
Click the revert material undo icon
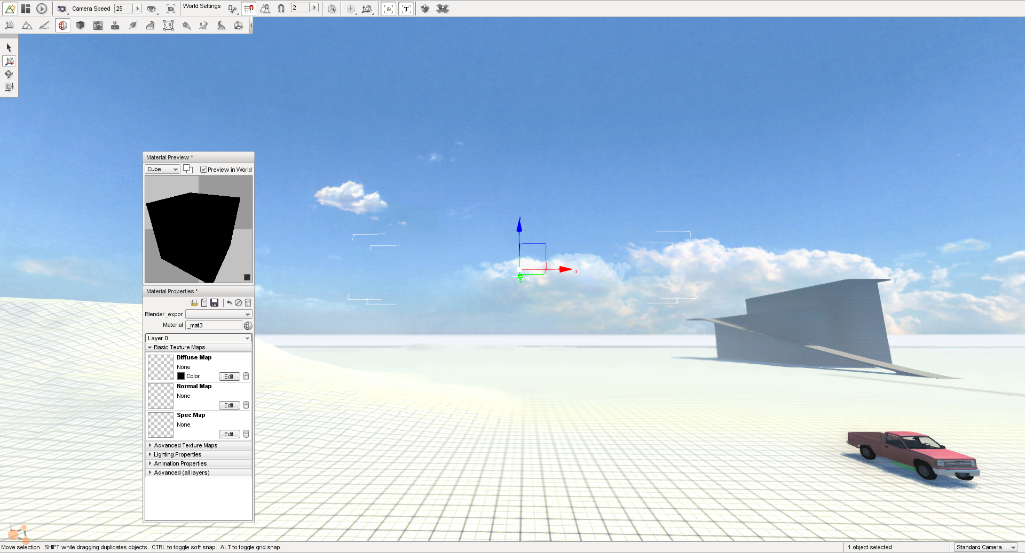(x=229, y=303)
